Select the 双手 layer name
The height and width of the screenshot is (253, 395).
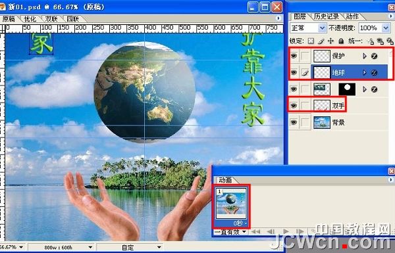pos(338,106)
